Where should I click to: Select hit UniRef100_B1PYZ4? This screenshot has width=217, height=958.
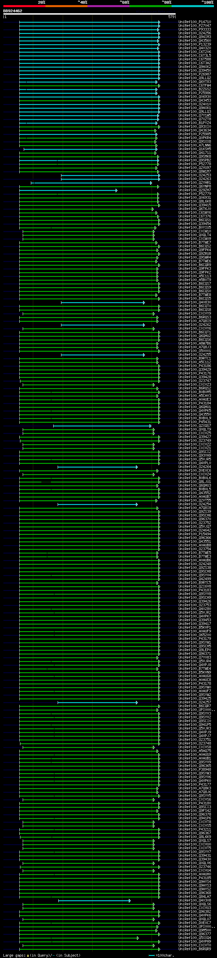(x=194, y=123)
